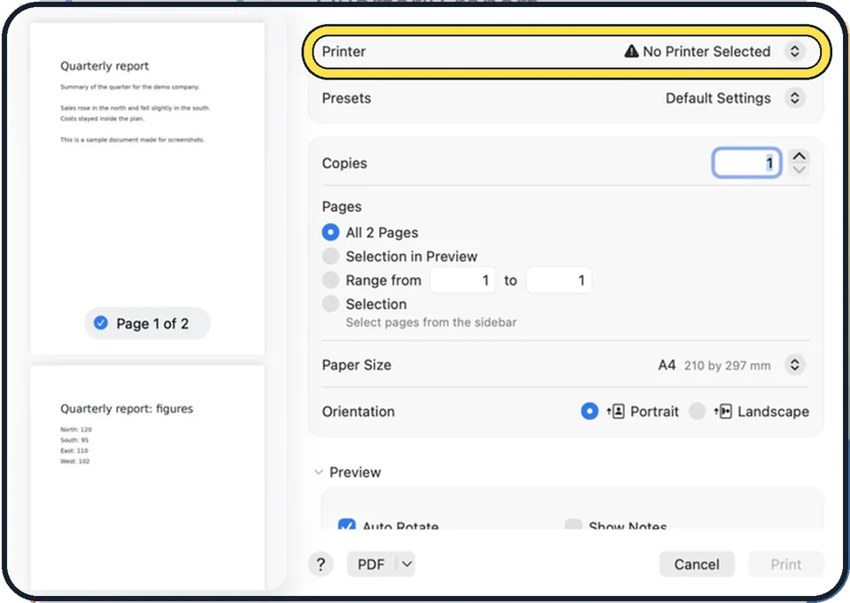Open the PDF options dropdown arrow
This screenshot has height=603, width=850.
tap(406, 565)
